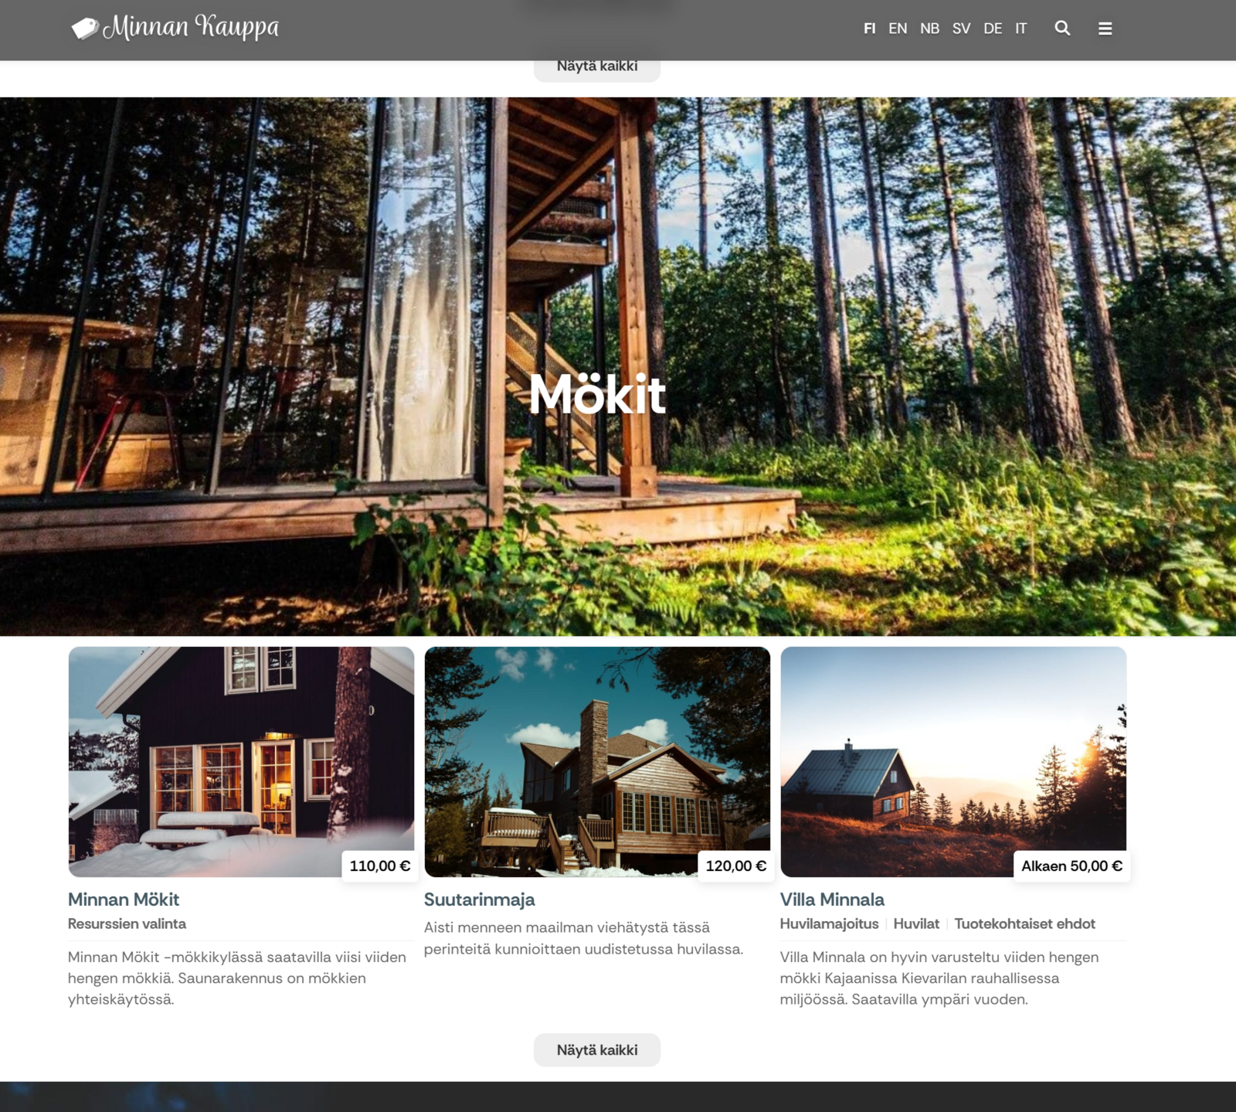
Task: Switch language to NB
Action: click(929, 29)
